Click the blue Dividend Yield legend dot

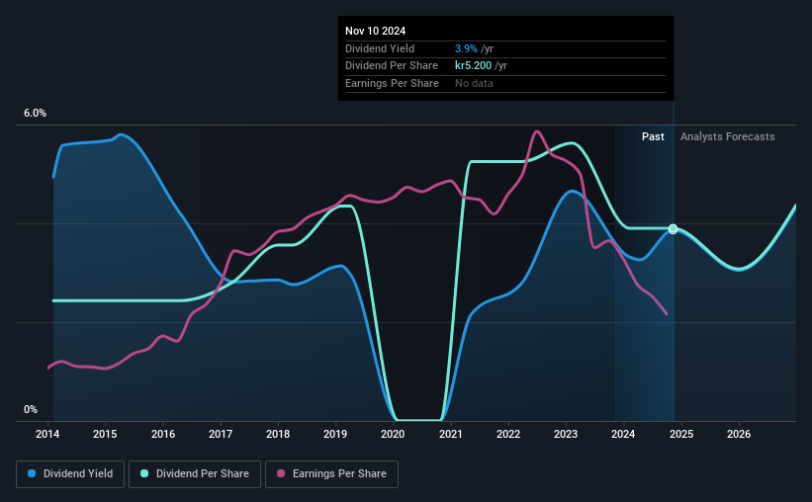(x=32, y=473)
